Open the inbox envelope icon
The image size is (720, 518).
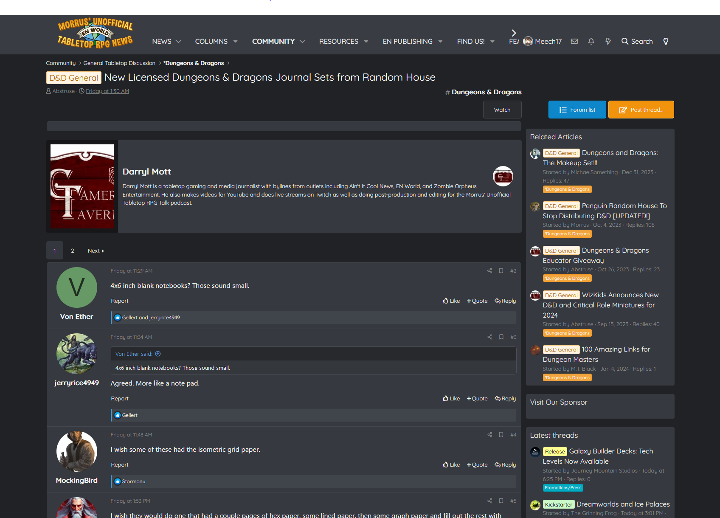574,41
